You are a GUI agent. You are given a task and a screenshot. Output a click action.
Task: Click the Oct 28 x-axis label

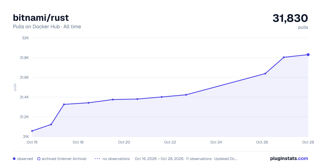(308, 142)
